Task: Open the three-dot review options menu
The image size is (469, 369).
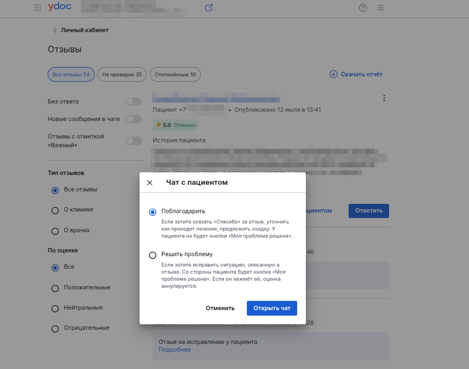Action: 384,98
